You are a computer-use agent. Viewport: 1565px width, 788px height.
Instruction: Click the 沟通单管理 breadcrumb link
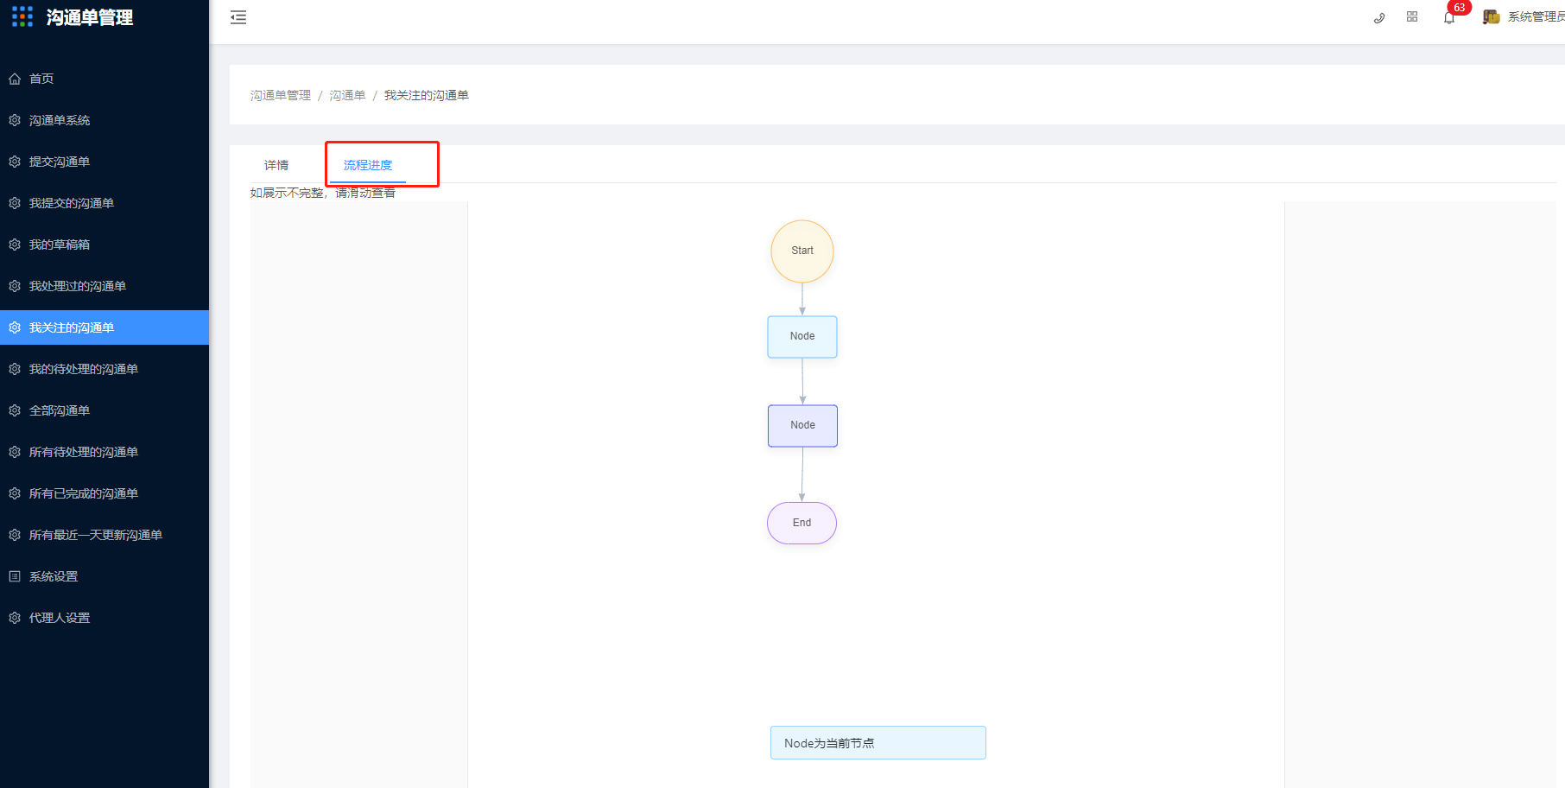point(281,95)
